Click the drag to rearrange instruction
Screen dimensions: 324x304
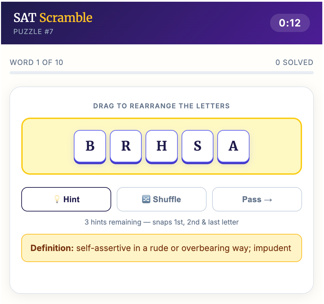pos(162,106)
